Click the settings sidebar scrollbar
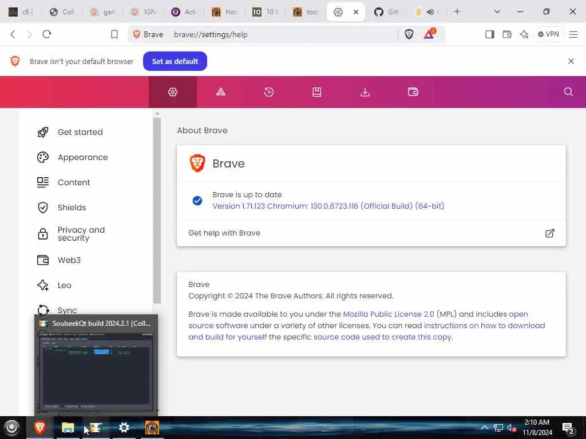Image resolution: width=586 pixels, height=439 pixels. click(157, 210)
